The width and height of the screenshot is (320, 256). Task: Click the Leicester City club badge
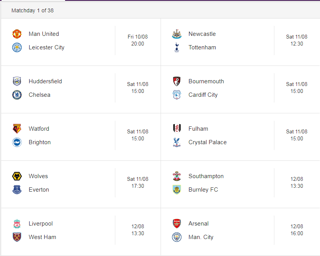coord(17,47)
